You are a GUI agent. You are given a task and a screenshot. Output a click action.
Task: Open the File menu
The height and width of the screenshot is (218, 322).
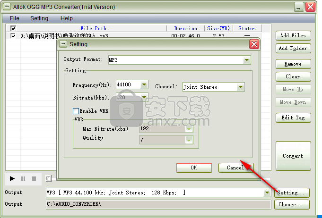pyautogui.click(x=14, y=18)
